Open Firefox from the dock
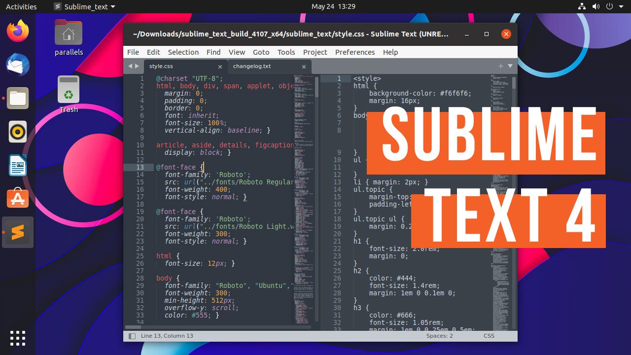 [x=18, y=31]
